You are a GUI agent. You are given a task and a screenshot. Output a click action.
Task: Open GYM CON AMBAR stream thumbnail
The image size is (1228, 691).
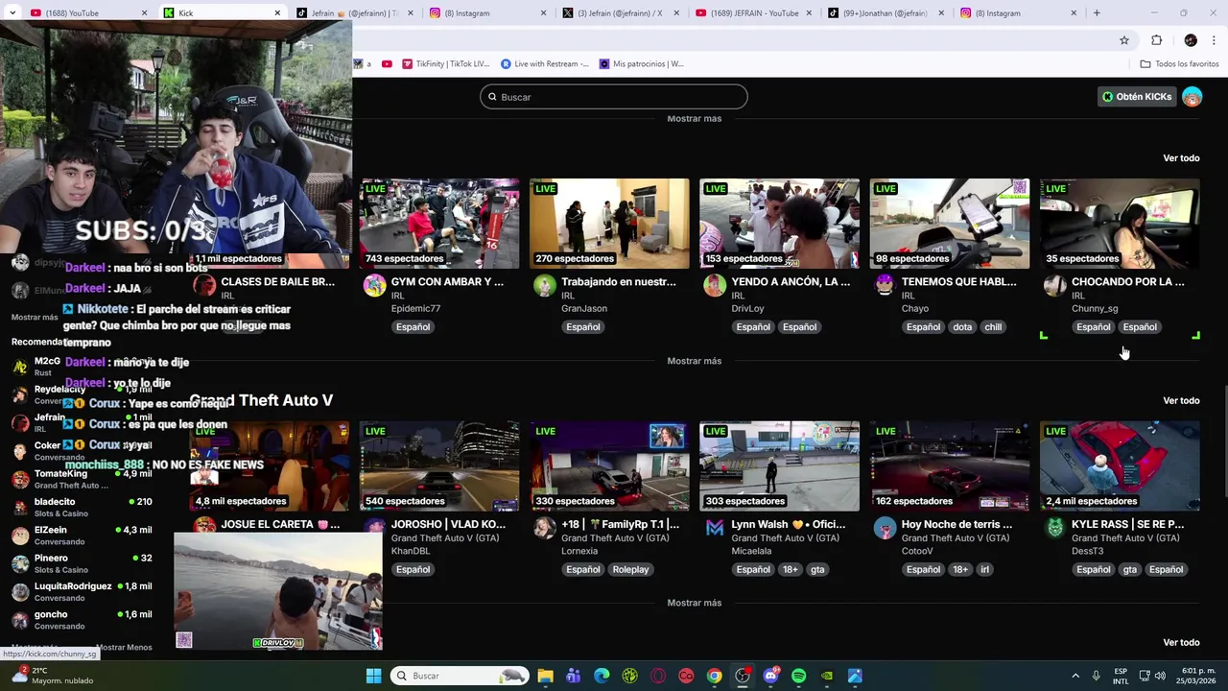click(x=439, y=224)
